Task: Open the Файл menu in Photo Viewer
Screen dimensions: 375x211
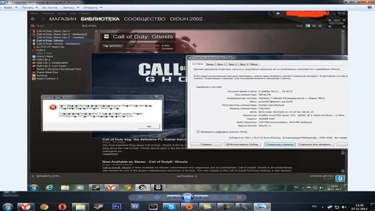Action: (10, 8)
